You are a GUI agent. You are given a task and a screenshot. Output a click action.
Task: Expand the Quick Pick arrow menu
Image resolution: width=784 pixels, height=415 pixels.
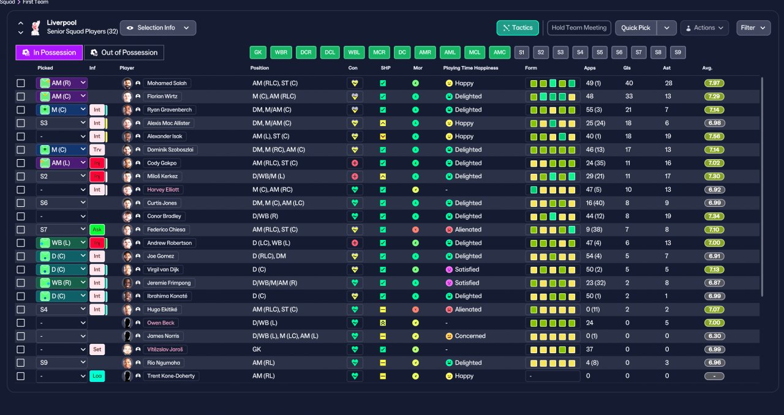click(667, 28)
